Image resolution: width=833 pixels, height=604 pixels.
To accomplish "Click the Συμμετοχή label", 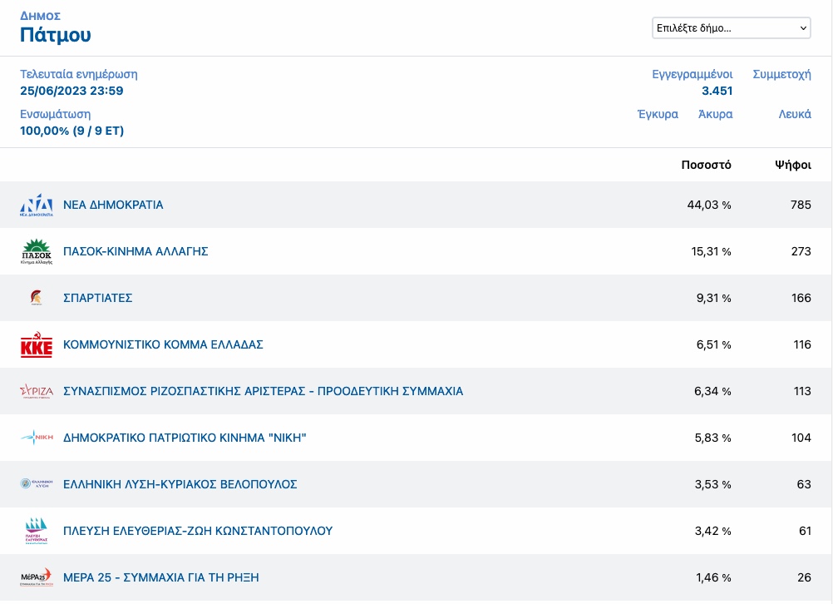I will point(782,74).
